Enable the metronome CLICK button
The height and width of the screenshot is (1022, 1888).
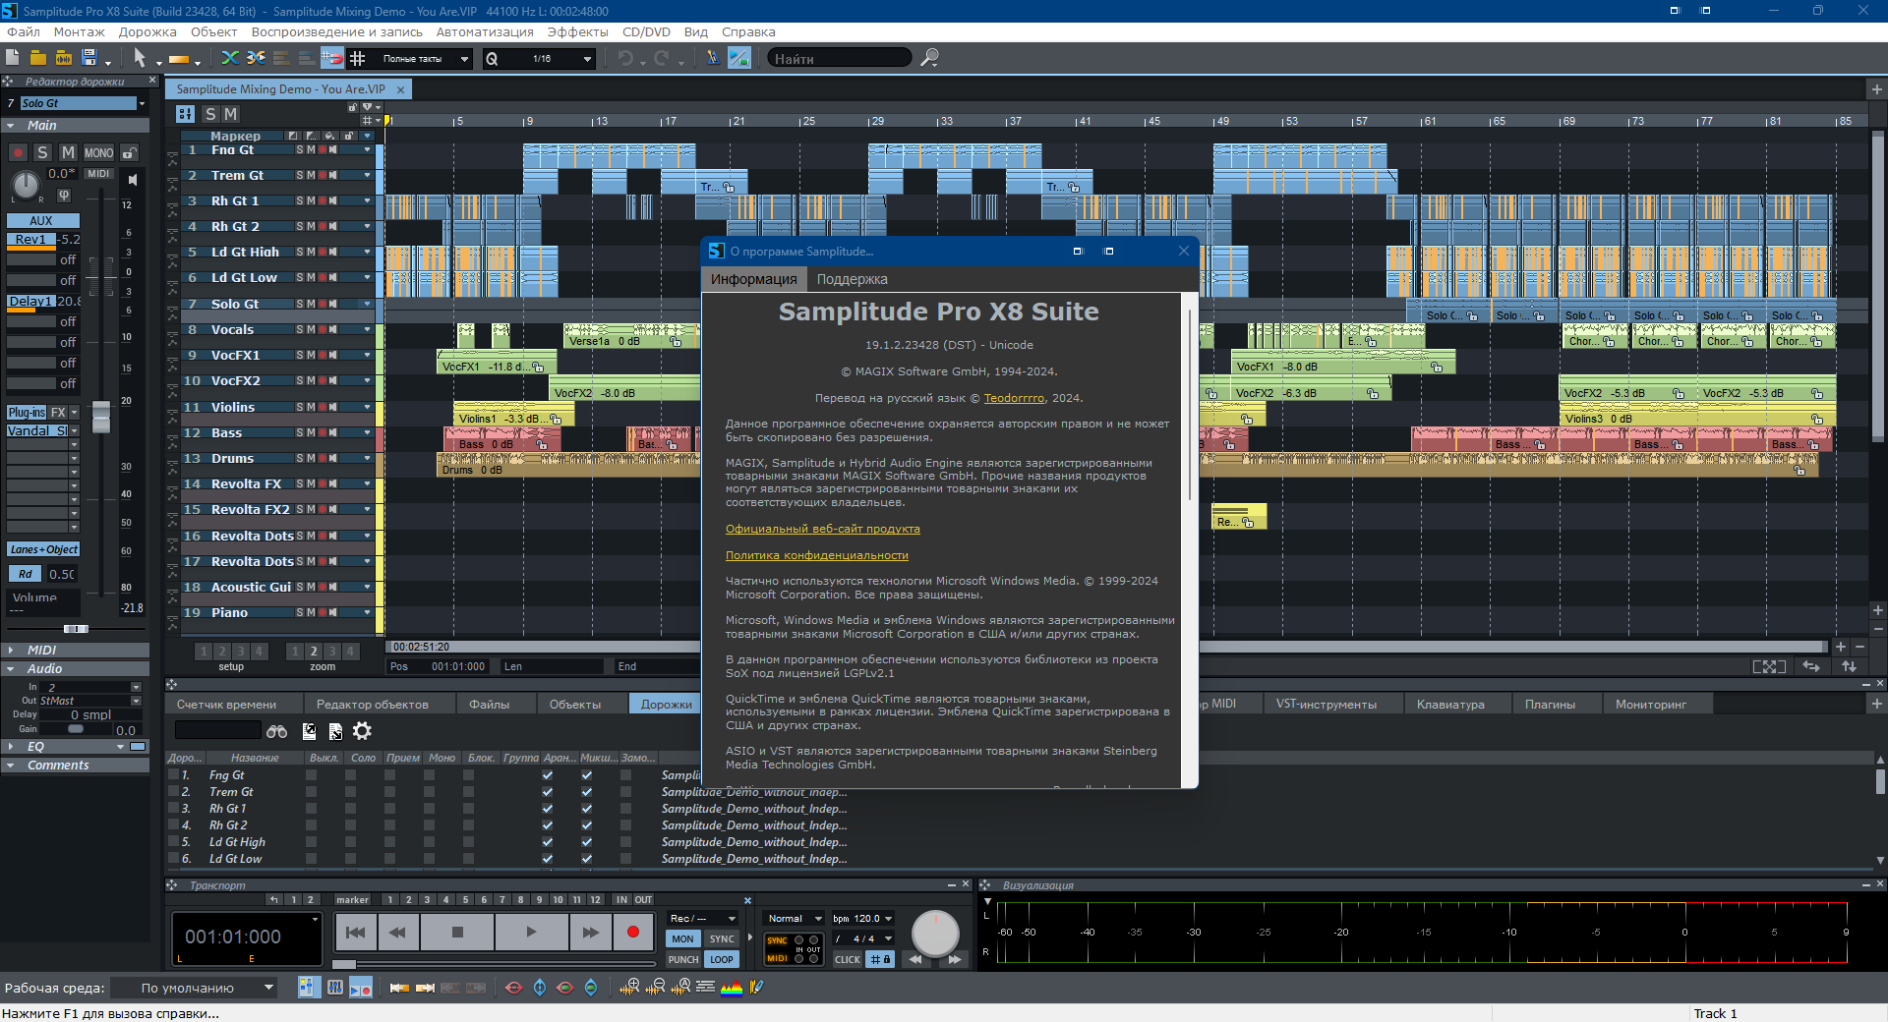pyautogui.click(x=848, y=960)
